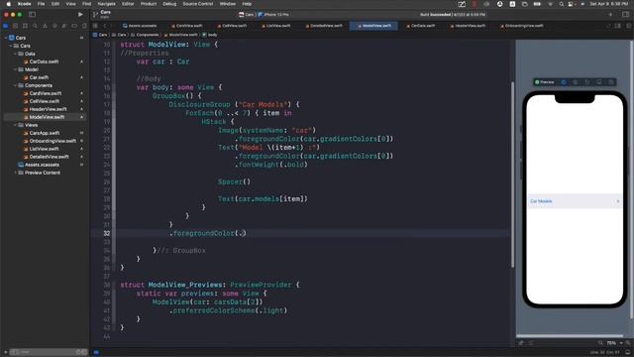Open Spotlight search in menu bar
This screenshot has height=357, width=634.
(x=562, y=4)
